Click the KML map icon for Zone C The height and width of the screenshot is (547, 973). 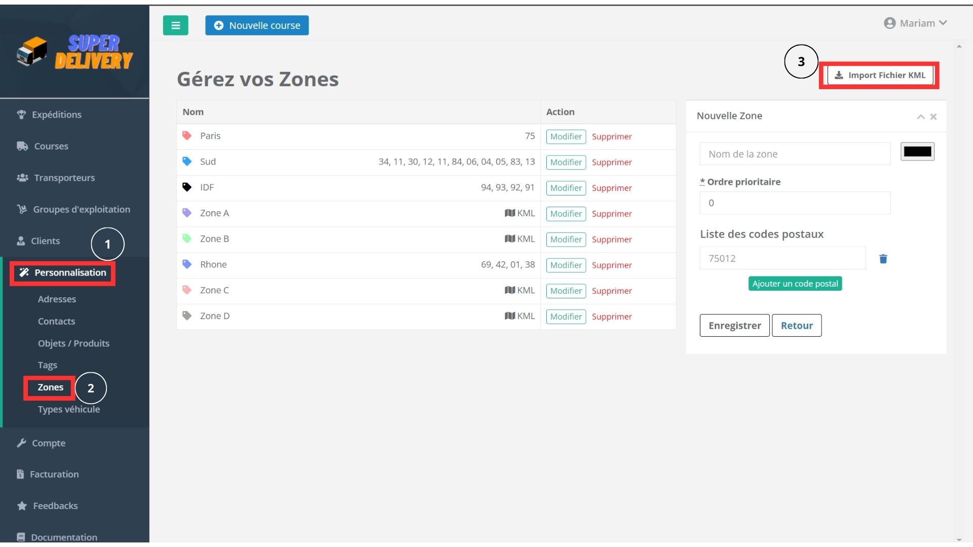pyautogui.click(x=510, y=290)
